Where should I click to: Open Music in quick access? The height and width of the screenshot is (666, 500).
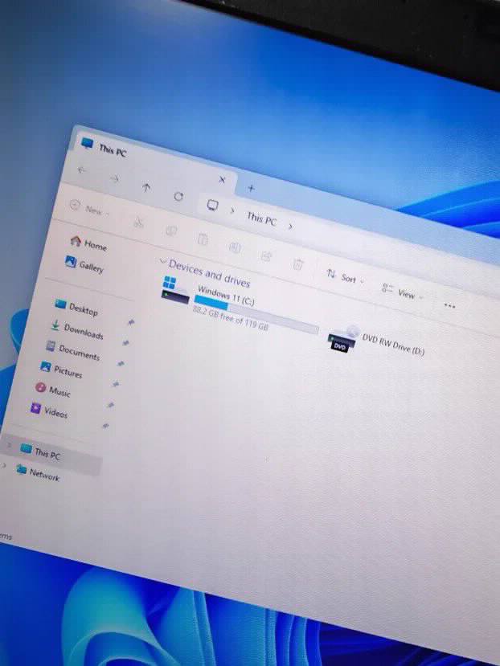(x=53, y=390)
